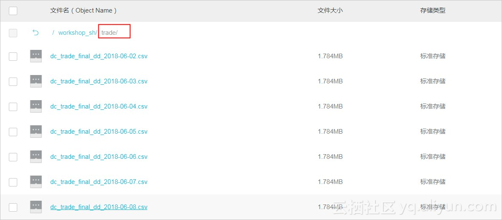Click the 文件大小 column header
The height and width of the screenshot is (220, 502).
click(330, 10)
